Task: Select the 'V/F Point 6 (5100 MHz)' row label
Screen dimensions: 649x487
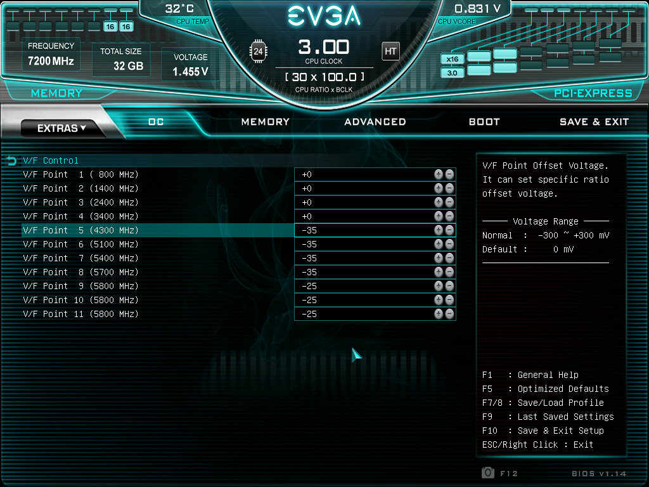Action: coord(80,244)
